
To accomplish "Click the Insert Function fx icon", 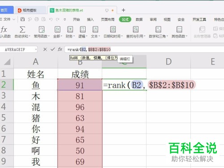I will (4, 30).
